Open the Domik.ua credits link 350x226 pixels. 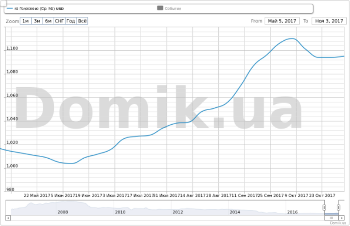coord(338,223)
